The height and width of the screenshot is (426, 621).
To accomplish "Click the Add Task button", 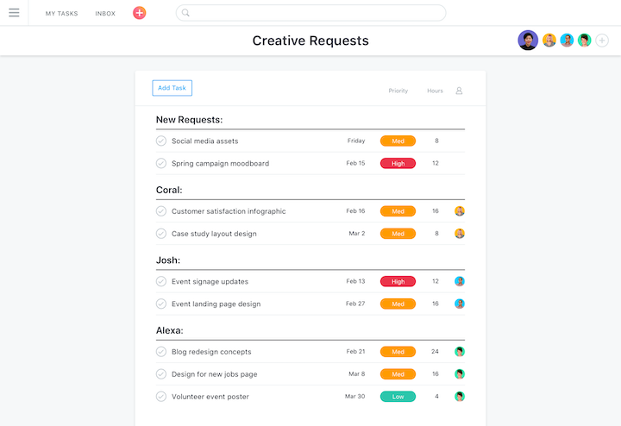I will click(172, 88).
